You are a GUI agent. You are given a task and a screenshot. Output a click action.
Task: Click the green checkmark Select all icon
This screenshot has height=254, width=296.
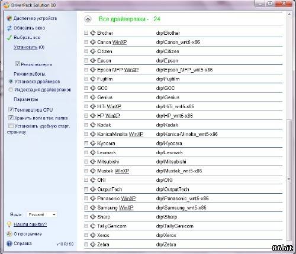(x=9, y=37)
